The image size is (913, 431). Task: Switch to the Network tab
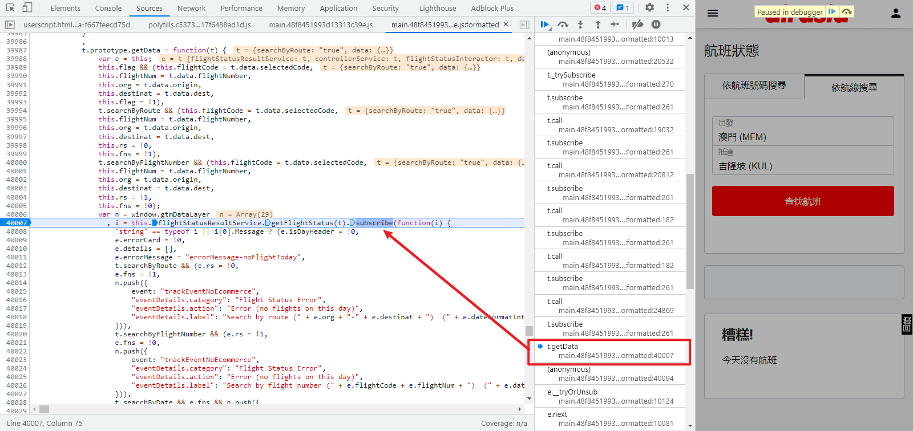pos(191,8)
